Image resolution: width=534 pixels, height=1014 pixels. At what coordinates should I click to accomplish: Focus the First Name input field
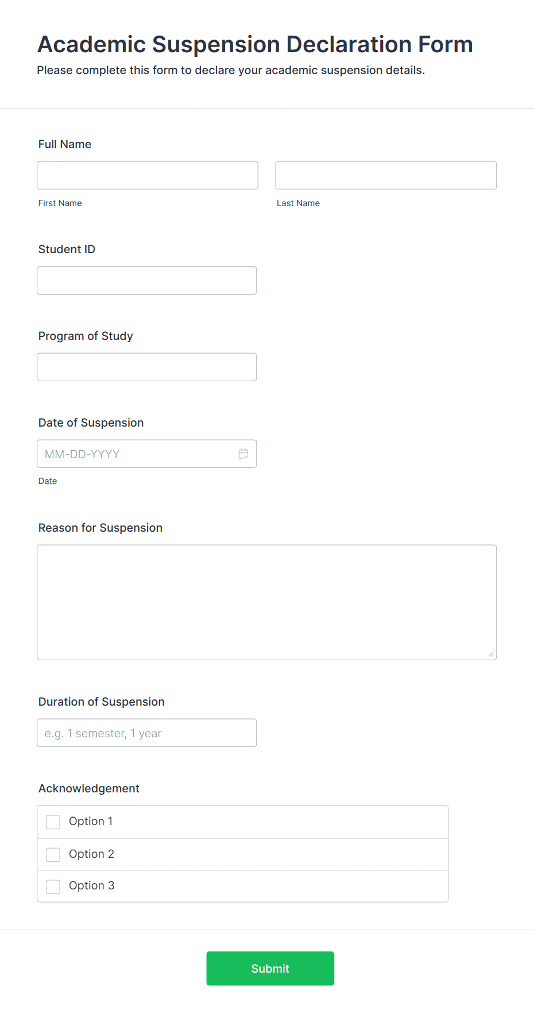pos(148,175)
